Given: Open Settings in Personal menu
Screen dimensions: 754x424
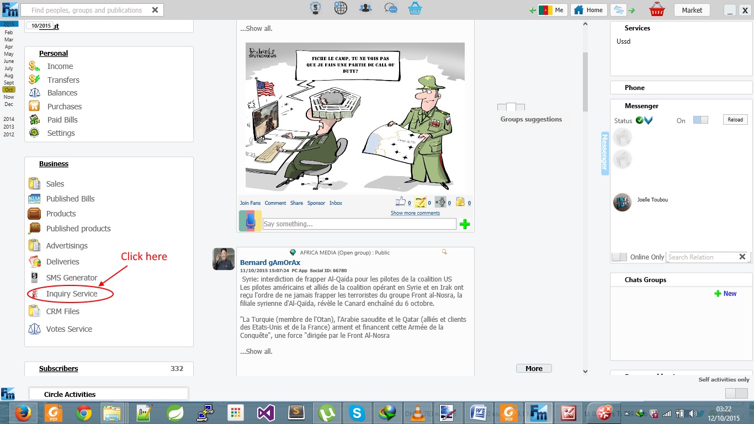Looking at the screenshot, I should pyautogui.click(x=61, y=133).
